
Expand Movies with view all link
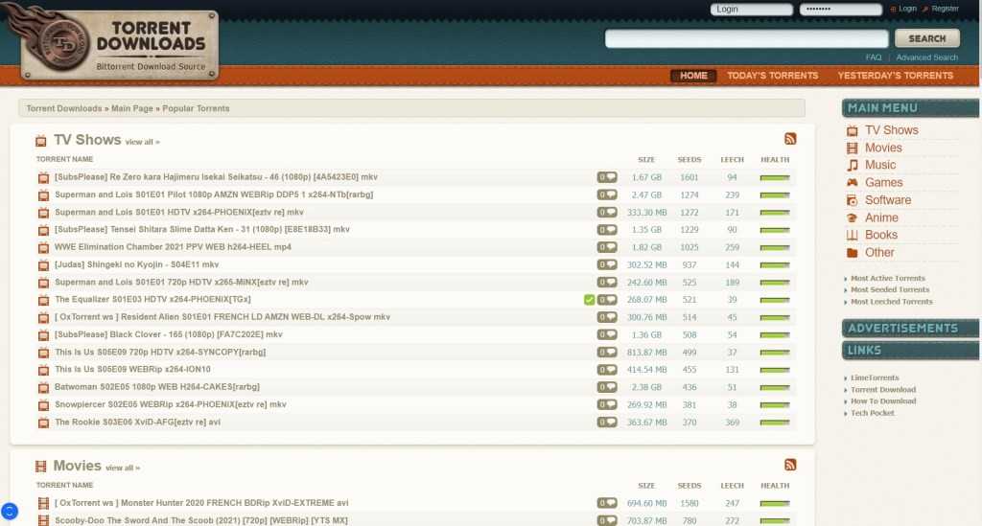coord(123,468)
